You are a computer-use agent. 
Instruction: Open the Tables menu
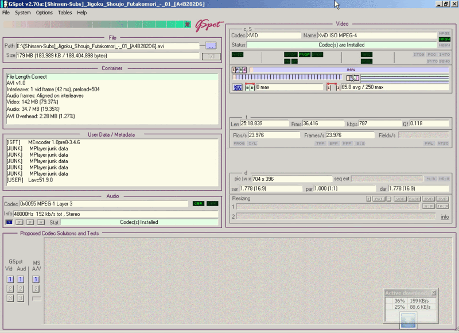point(65,13)
